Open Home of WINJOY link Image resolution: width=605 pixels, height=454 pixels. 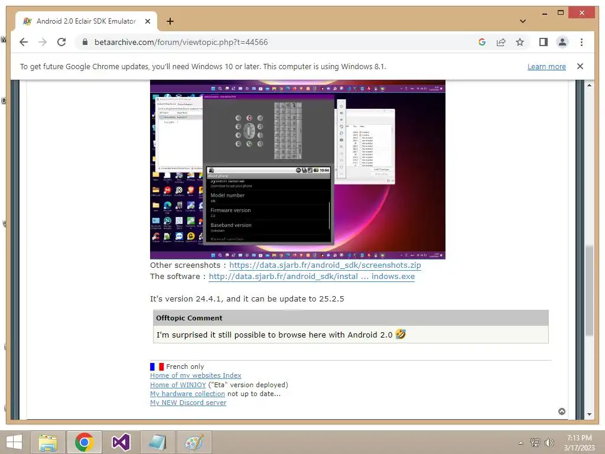coord(178,385)
